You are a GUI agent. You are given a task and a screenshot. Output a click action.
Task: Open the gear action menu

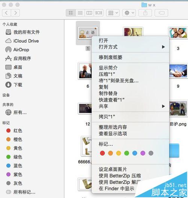click(129, 13)
